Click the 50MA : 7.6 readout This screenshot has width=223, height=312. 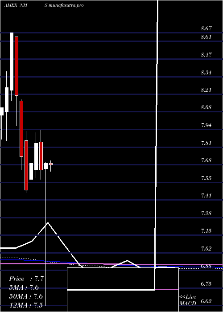(x=26, y=296)
